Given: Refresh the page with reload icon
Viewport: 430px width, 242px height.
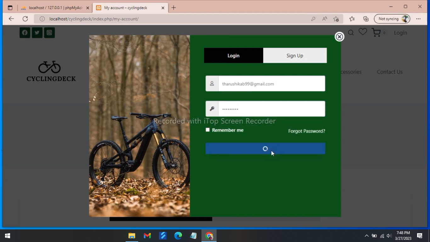Looking at the screenshot, I should 25,19.
